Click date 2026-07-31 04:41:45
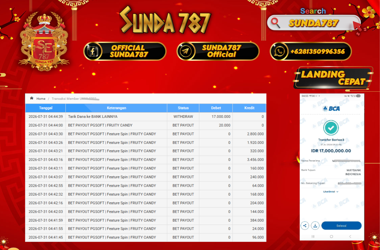The height and width of the screenshot is (250, 380). tap(46, 237)
